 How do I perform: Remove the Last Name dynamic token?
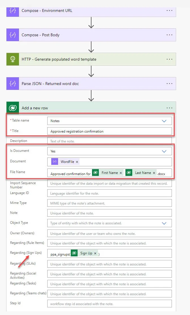click(x=154, y=173)
